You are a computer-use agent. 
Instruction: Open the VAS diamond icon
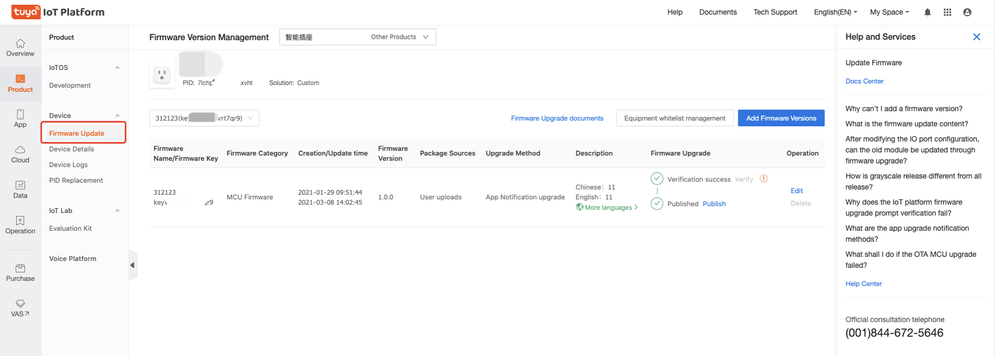click(20, 304)
